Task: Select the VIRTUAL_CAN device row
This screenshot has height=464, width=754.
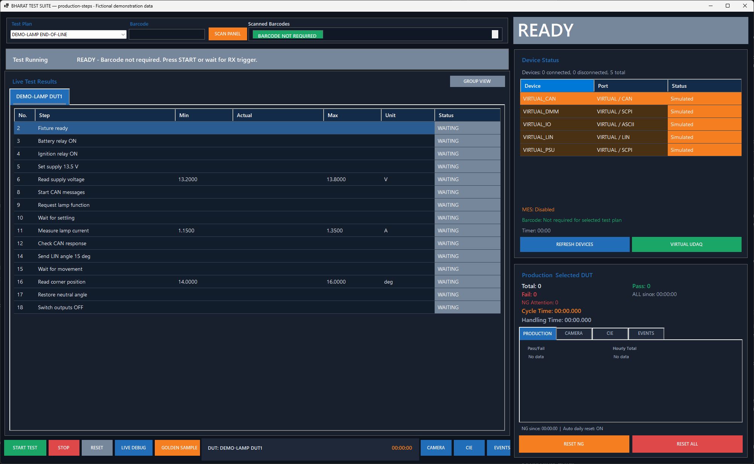Action: coord(631,99)
